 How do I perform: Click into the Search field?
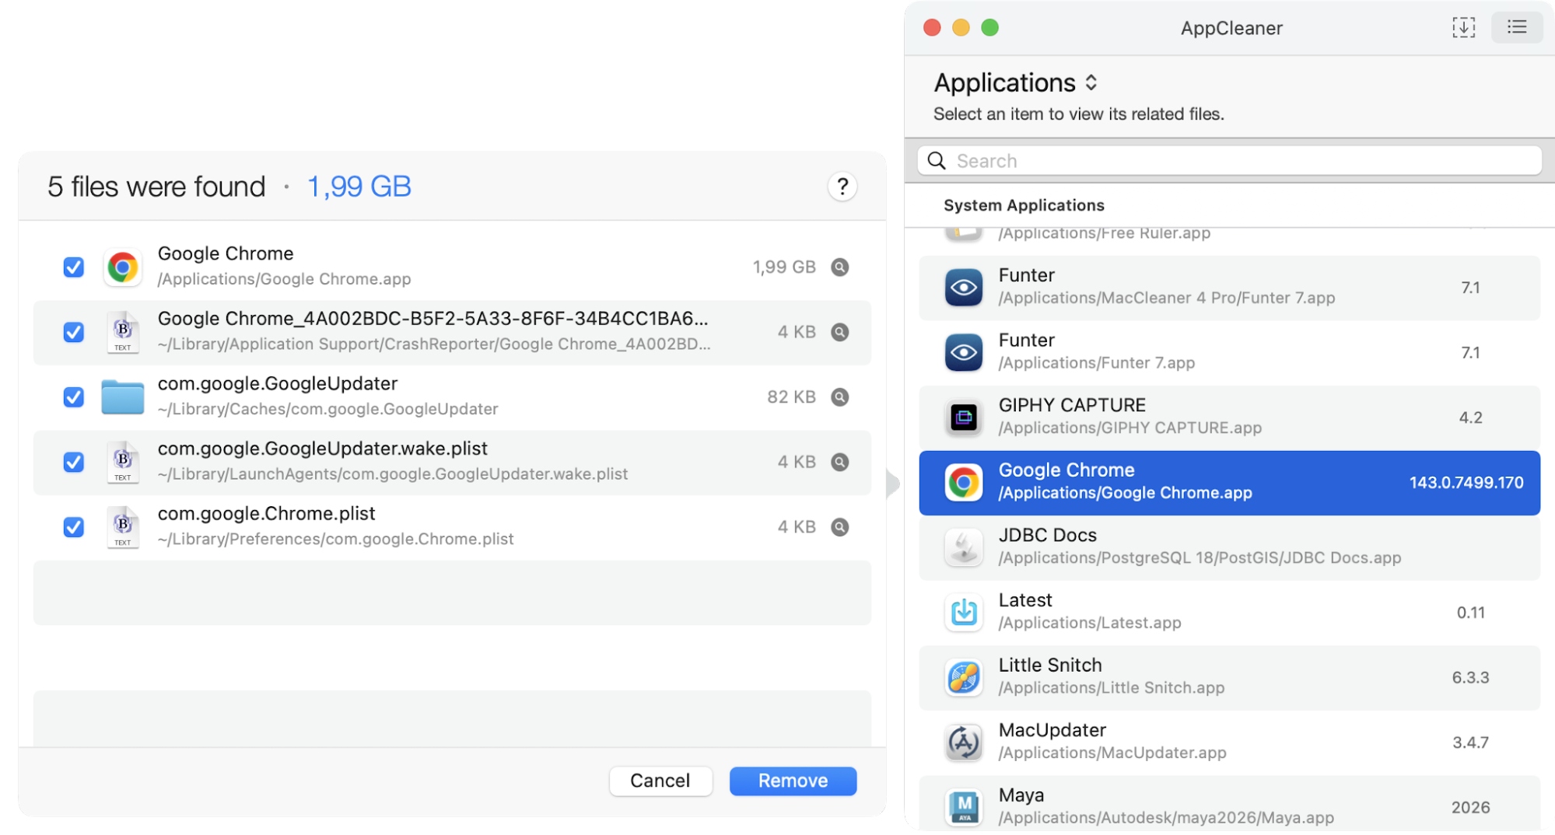tap(1229, 161)
